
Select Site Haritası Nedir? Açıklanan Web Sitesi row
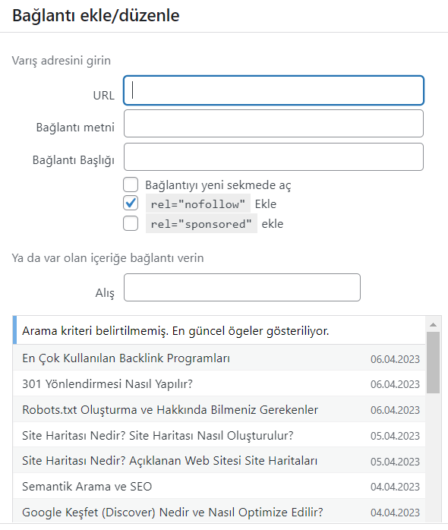219,460
